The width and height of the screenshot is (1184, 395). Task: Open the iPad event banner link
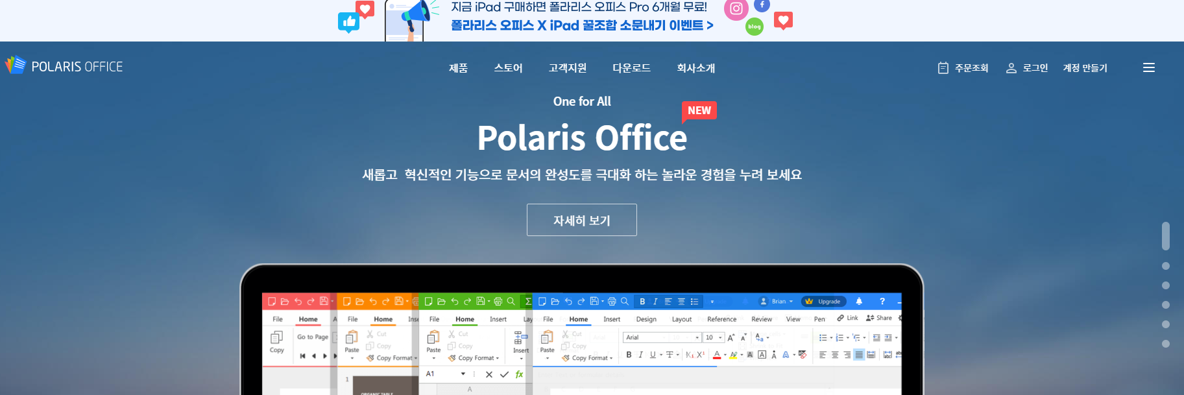(x=582, y=25)
